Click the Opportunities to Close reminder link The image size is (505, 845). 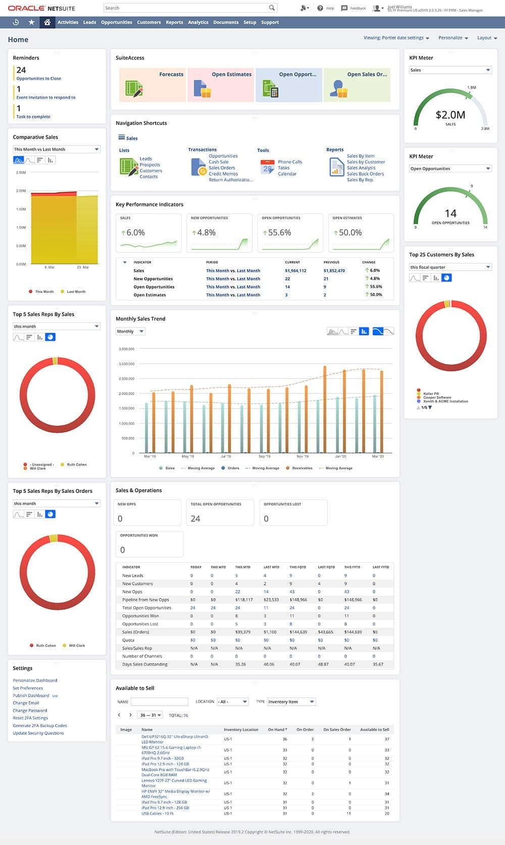point(38,79)
